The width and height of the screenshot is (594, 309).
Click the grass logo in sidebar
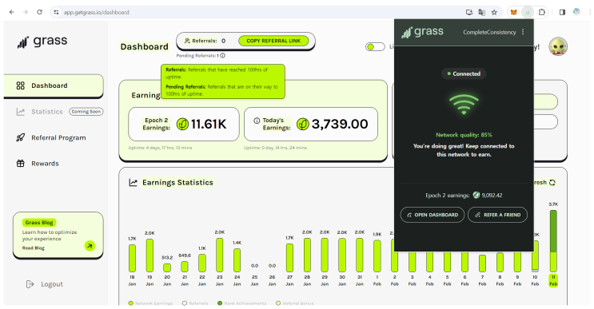coord(42,42)
